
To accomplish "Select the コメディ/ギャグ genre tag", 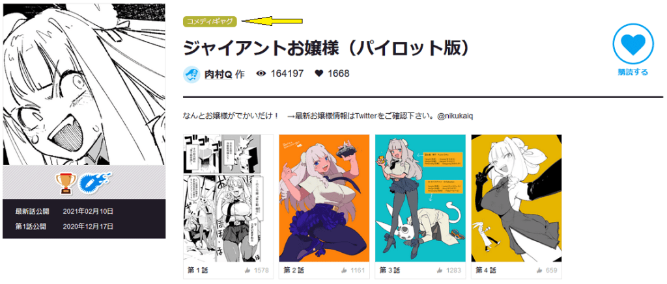I will tap(210, 21).
